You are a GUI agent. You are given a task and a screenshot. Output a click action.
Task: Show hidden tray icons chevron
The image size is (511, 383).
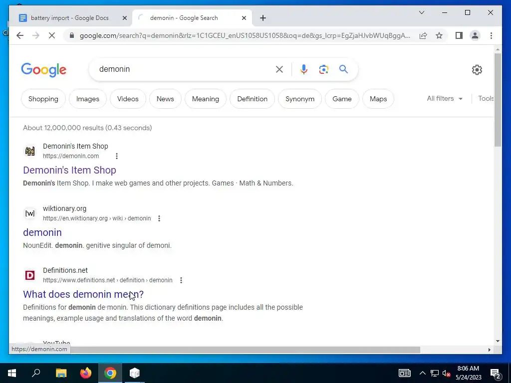pyautogui.click(x=422, y=373)
